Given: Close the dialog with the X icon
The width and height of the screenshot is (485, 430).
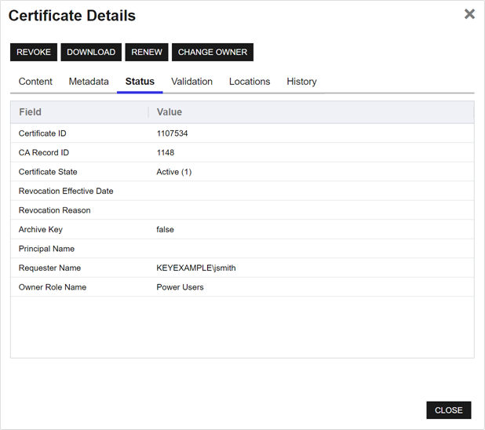Looking at the screenshot, I should coord(469,14).
